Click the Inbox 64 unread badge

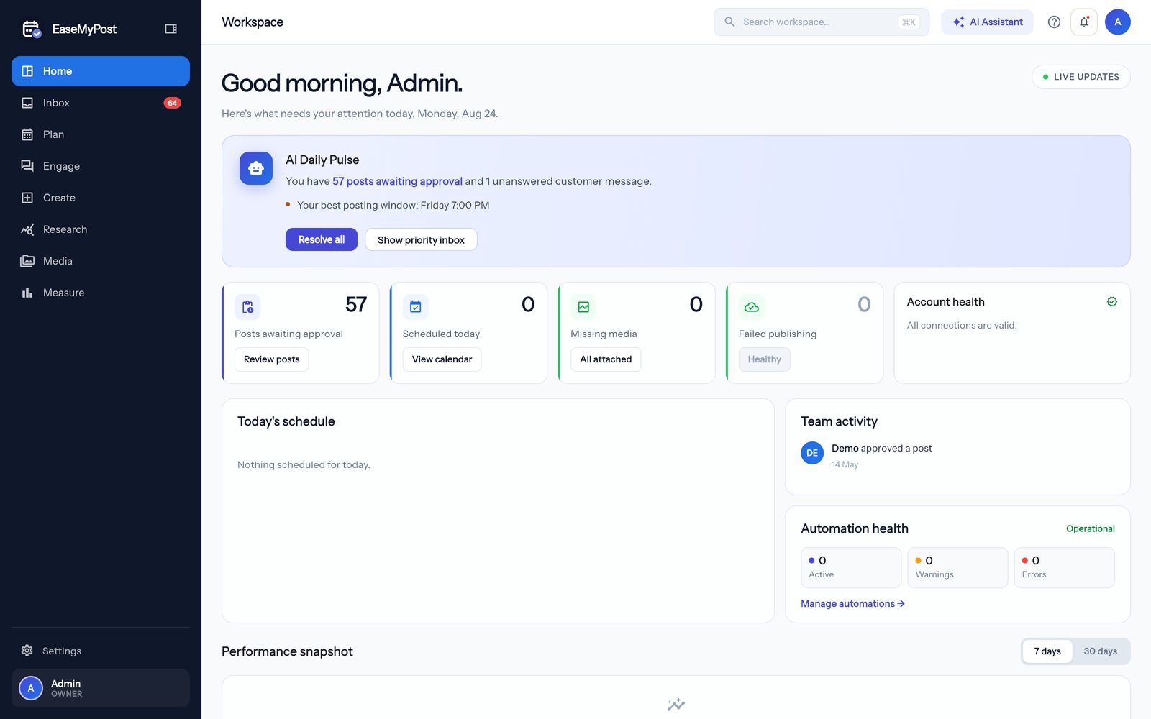pos(172,103)
